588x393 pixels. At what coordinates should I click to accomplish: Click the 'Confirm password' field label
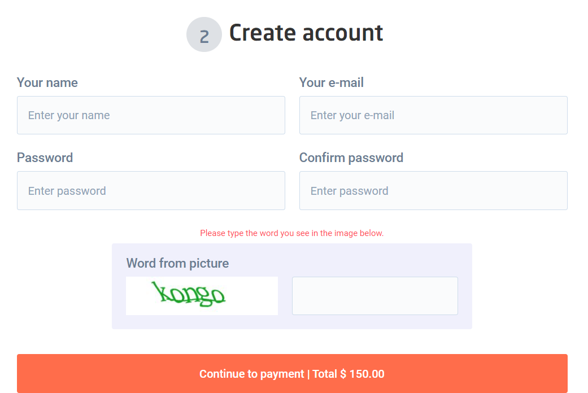click(351, 158)
